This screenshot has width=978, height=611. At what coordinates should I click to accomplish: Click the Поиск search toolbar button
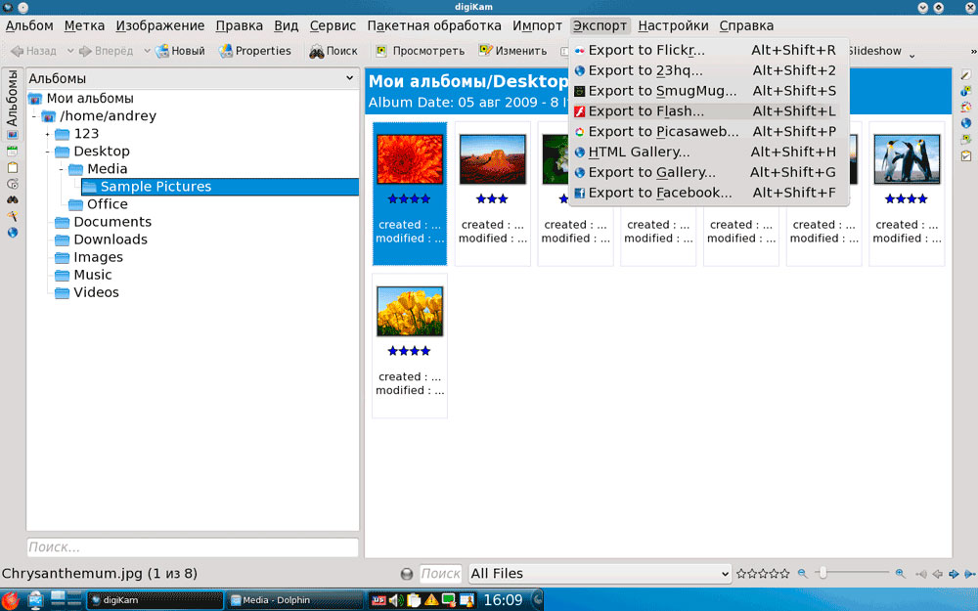333,51
